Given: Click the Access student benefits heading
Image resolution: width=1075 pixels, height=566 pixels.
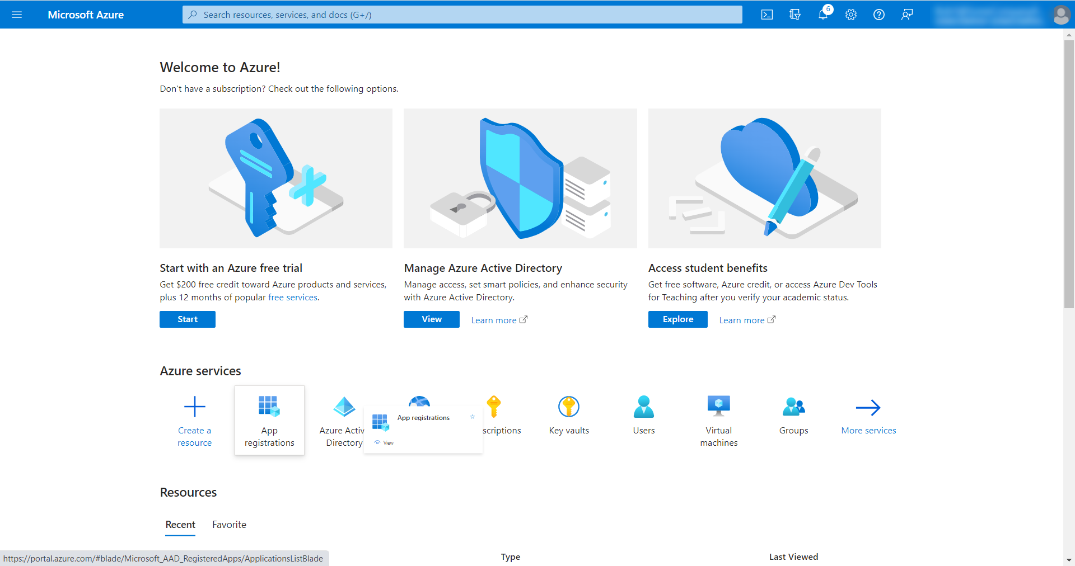Looking at the screenshot, I should point(708,268).
